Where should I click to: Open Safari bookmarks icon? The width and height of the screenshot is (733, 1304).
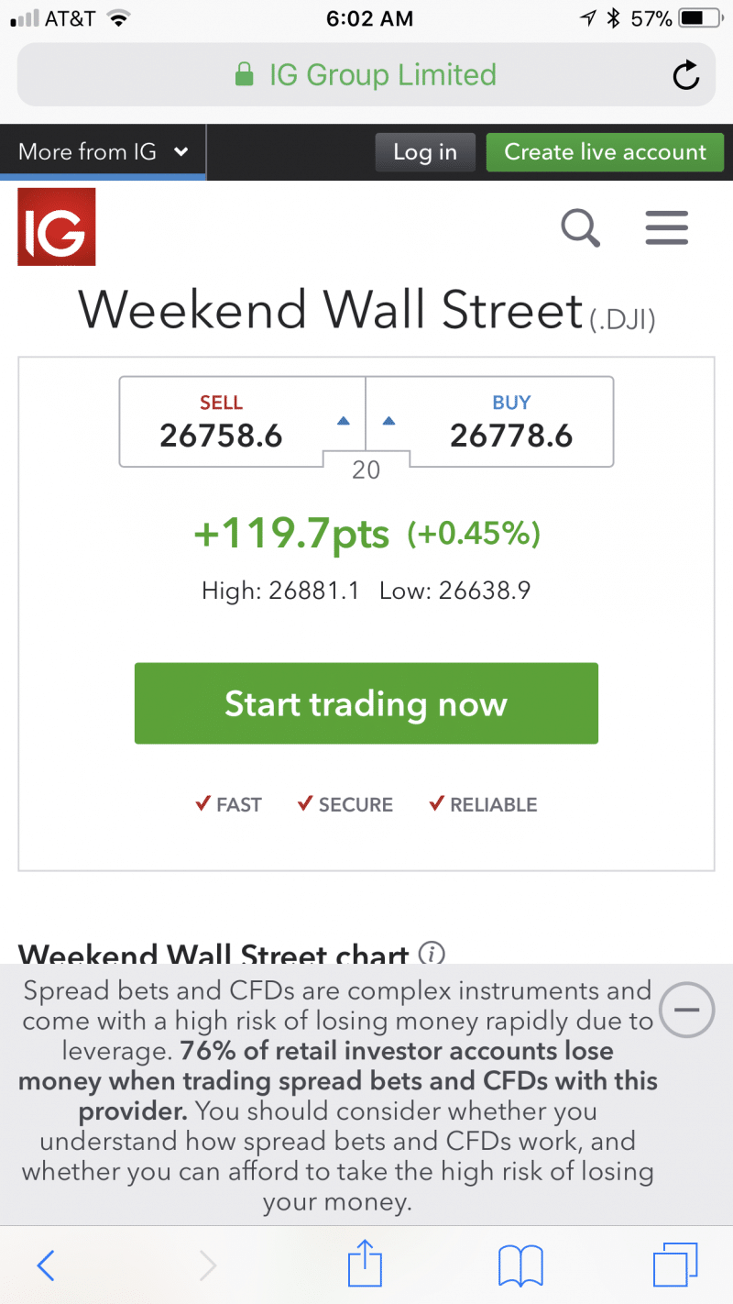coord(520,1266)
